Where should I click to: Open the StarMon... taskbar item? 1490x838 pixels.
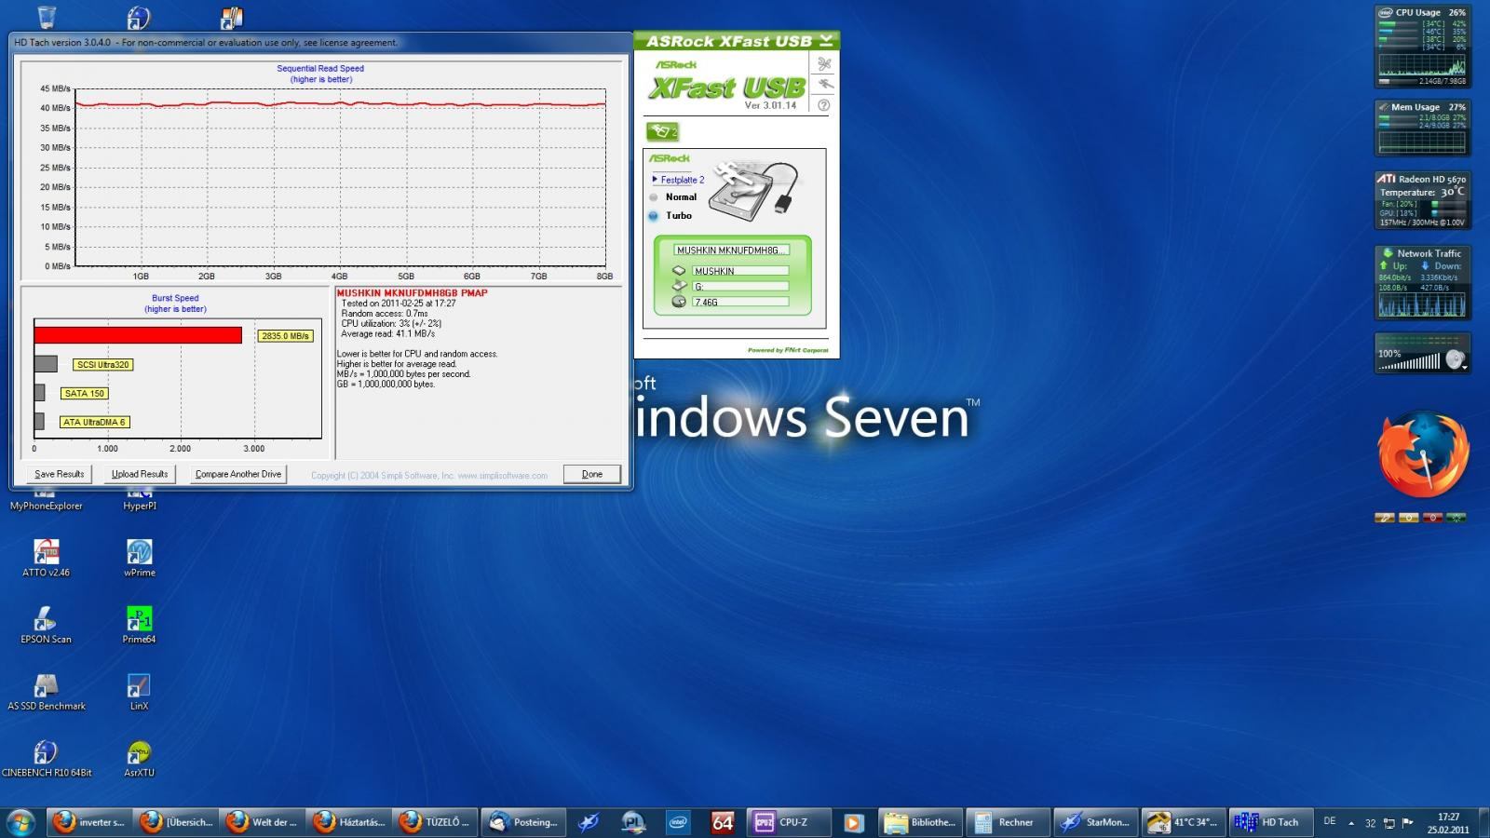point(1095,822)
